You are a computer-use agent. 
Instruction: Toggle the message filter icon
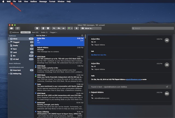click(82, 35)
